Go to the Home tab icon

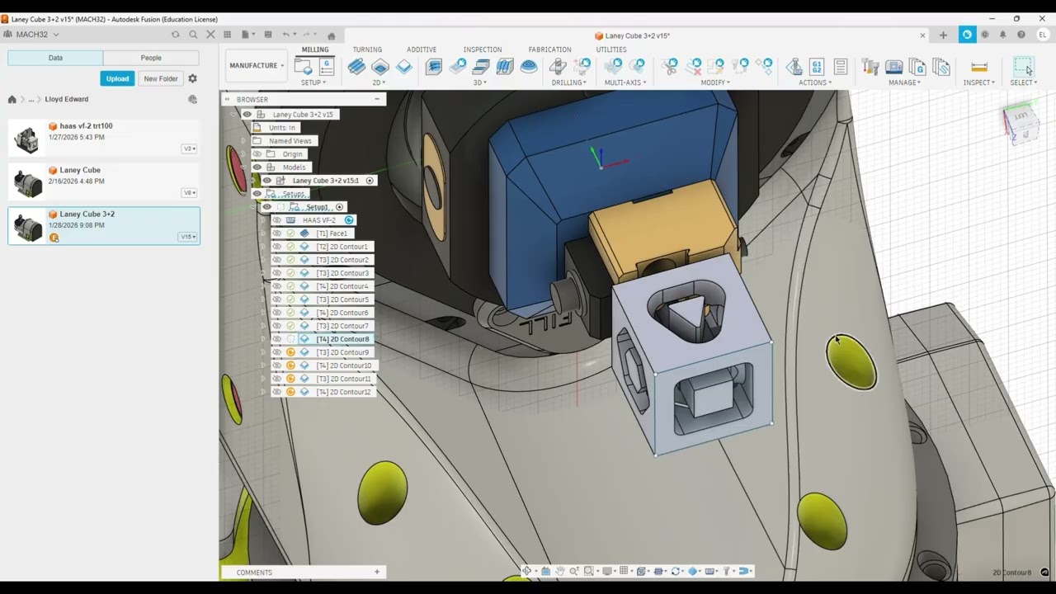[x=331, y=35]
